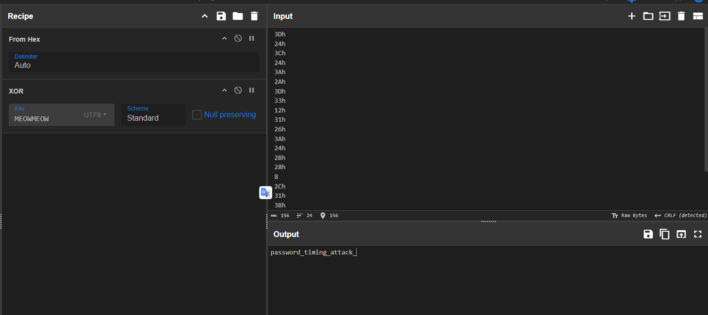Screen dimensions: 708x315
Task: Open the Delimiter Auto dropdown
Action: point(133,62)
